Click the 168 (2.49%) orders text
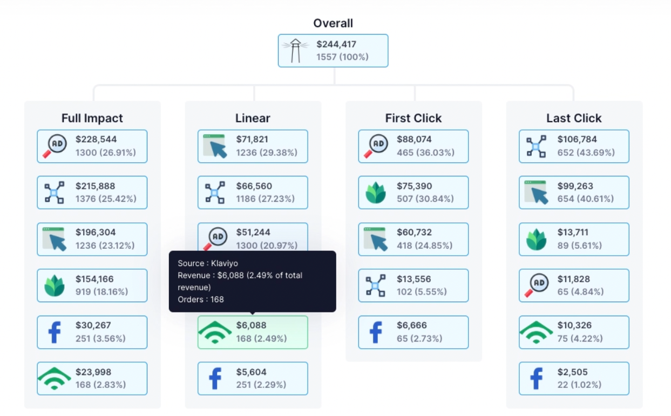This screenshot has height=416, width=671. pos(261,338)
